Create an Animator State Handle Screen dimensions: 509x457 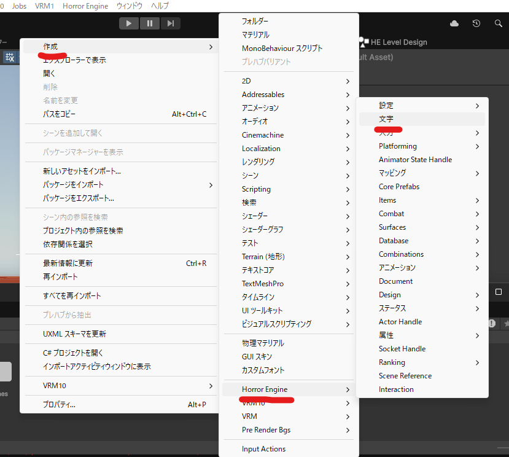422,160
